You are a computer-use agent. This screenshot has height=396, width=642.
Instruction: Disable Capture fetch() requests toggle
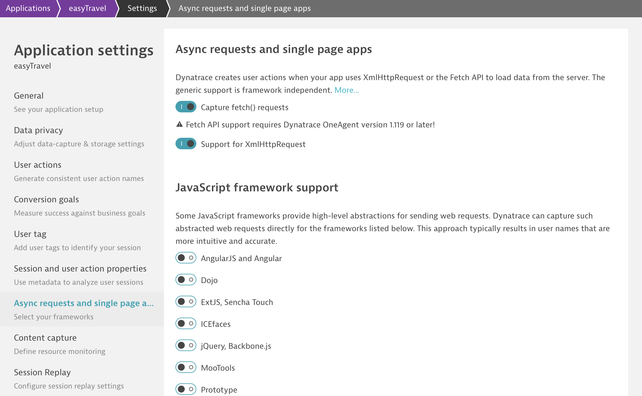186,107
